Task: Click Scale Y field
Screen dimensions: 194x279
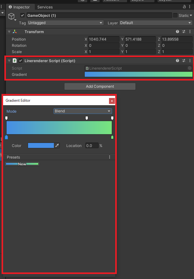Action: [140, 51]
